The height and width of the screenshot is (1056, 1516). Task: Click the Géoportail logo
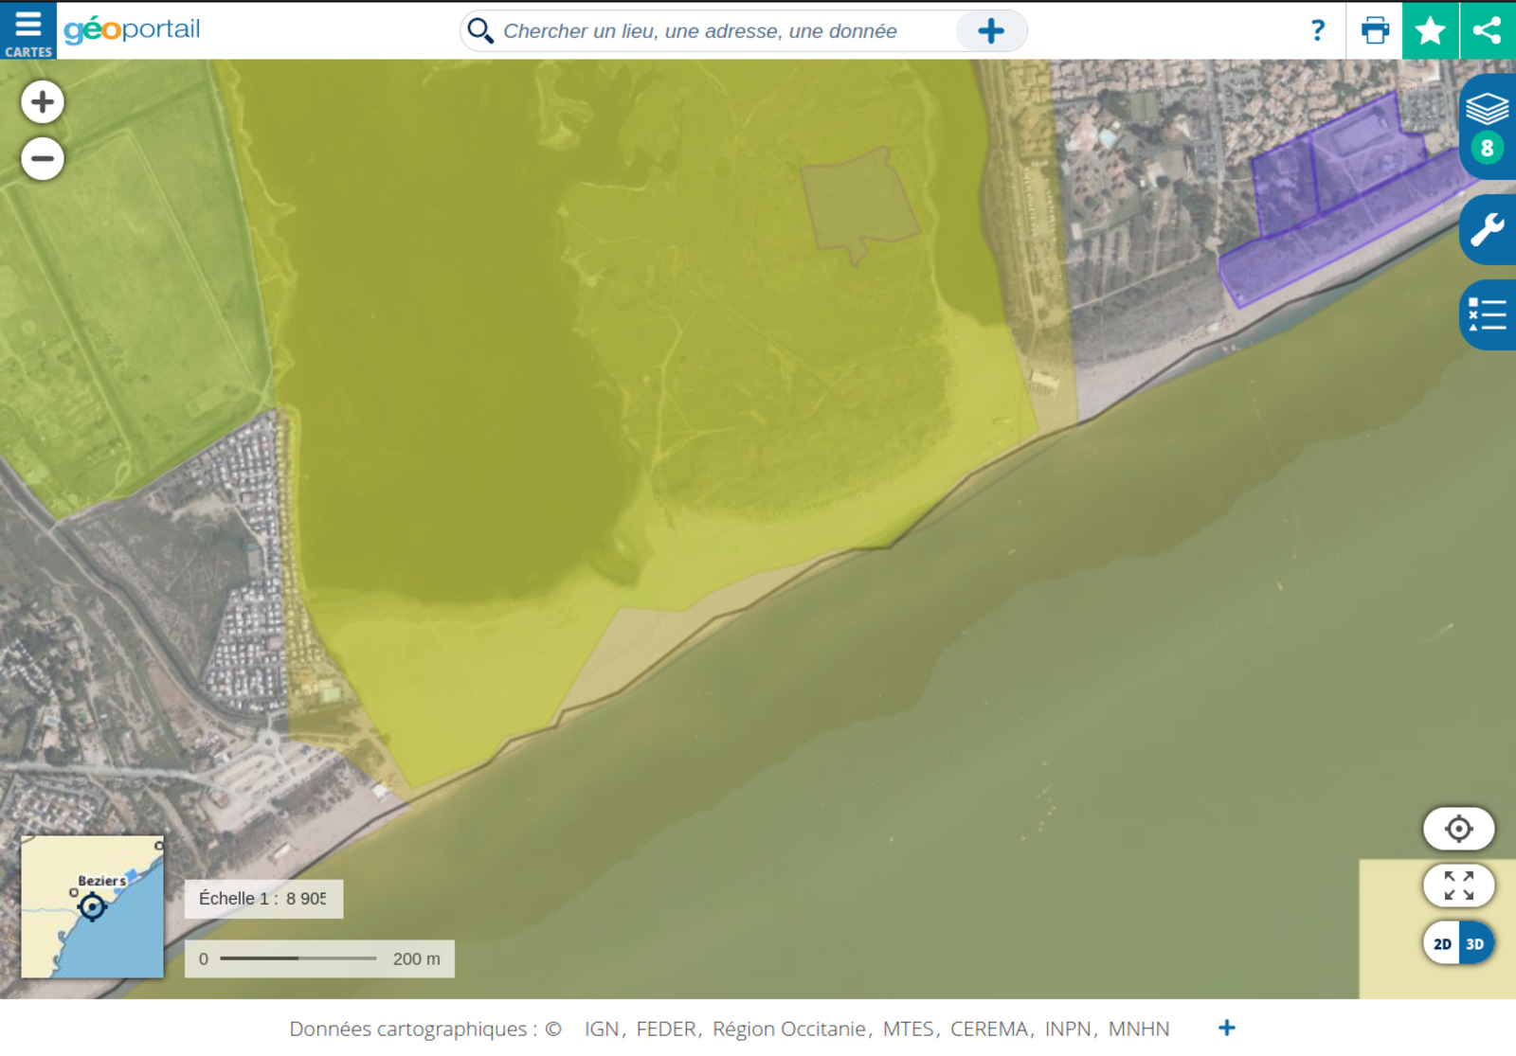(132, 29)
